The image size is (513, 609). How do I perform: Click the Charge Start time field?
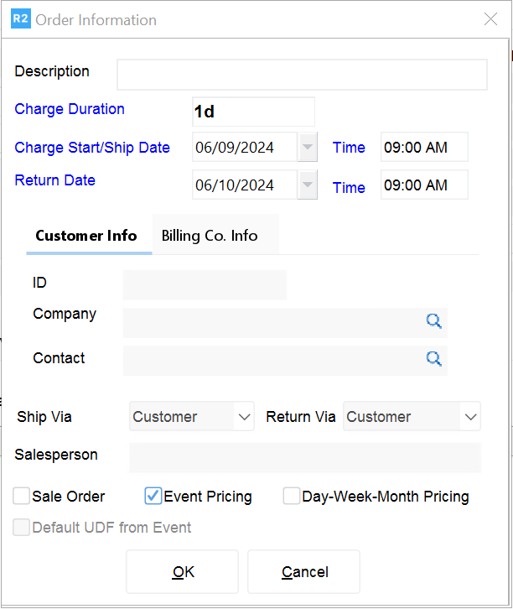(x=423, y=148)
